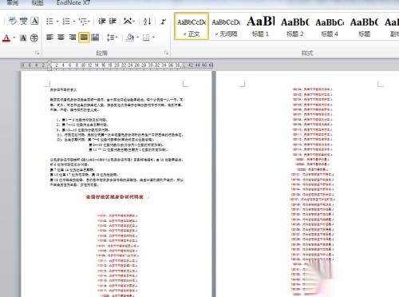Click the multilevel list icon
The height and width of the screenshot is (297, 399).
(x=84, y=22)
